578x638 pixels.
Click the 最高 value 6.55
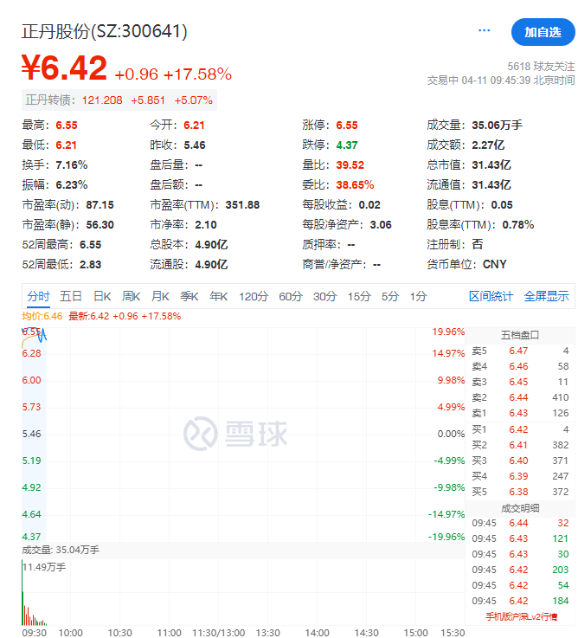pyautogui.click(x=67, y=125)
